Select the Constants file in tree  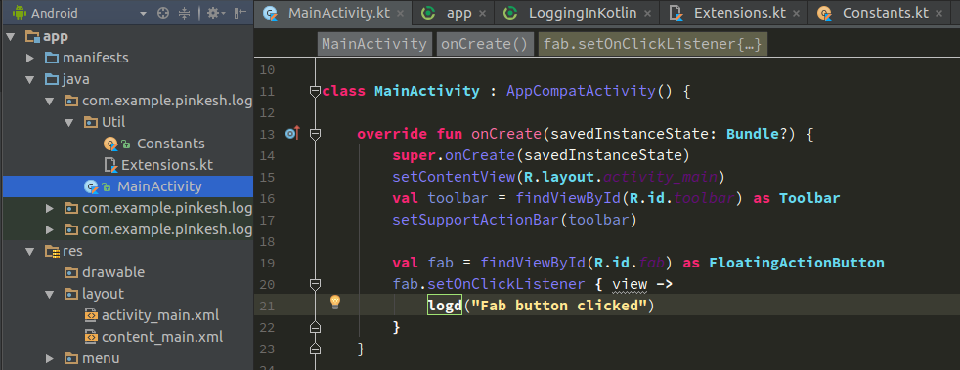point(170,144)
